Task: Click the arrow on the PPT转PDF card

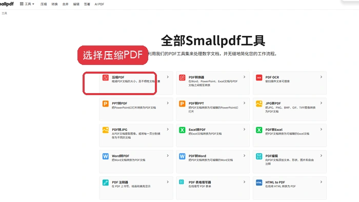Action: click(168, 103)
